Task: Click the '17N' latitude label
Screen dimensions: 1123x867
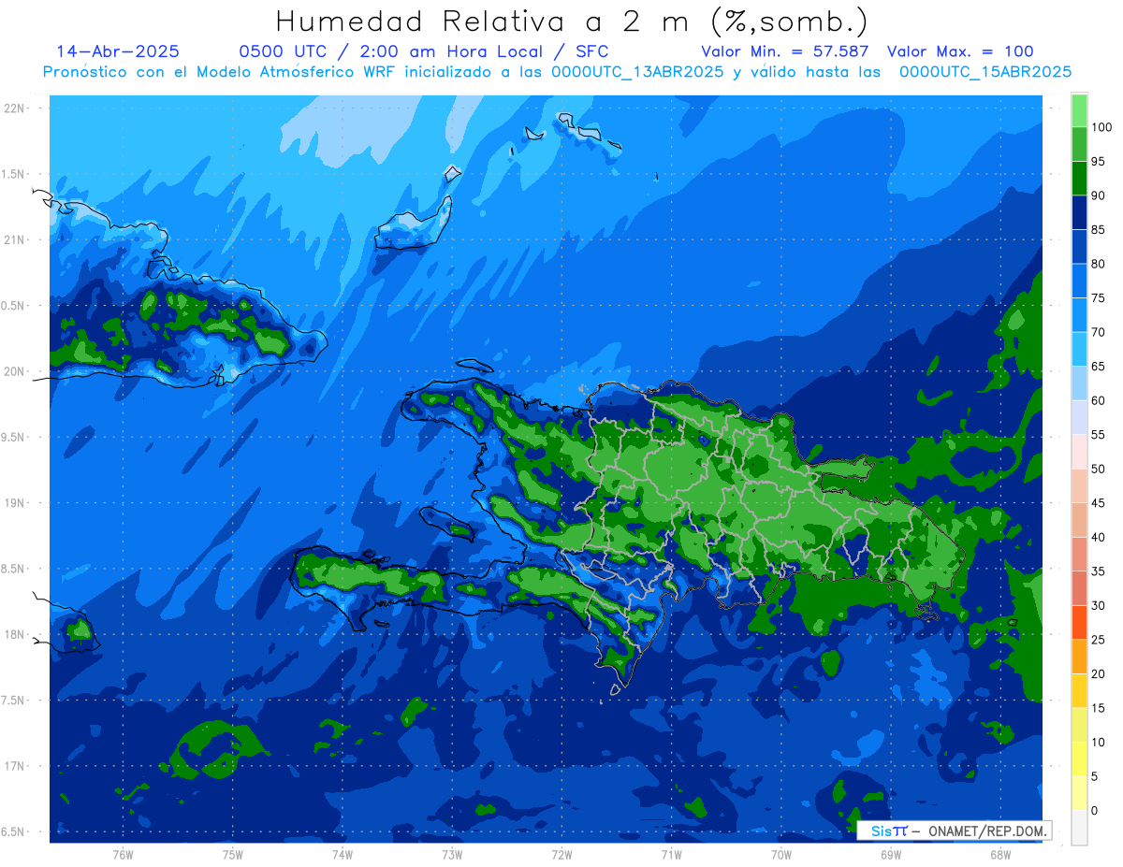Action: [x=15, y=766]
